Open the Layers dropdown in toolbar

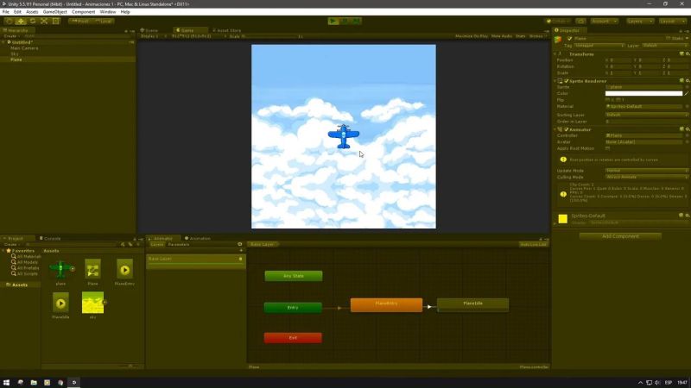(640, 21)
